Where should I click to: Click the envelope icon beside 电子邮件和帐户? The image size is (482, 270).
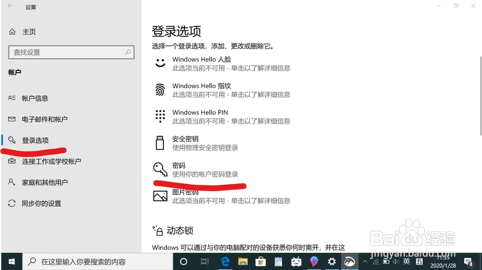(12, 119)
